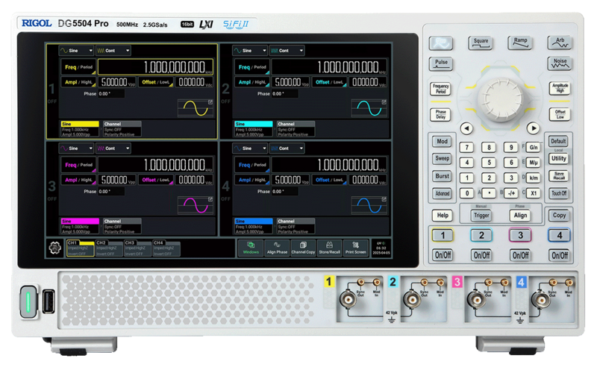Hit the Copy key

click(559, 216)
